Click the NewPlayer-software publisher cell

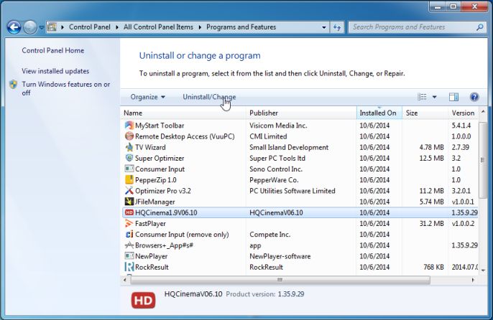coord(280,256)
